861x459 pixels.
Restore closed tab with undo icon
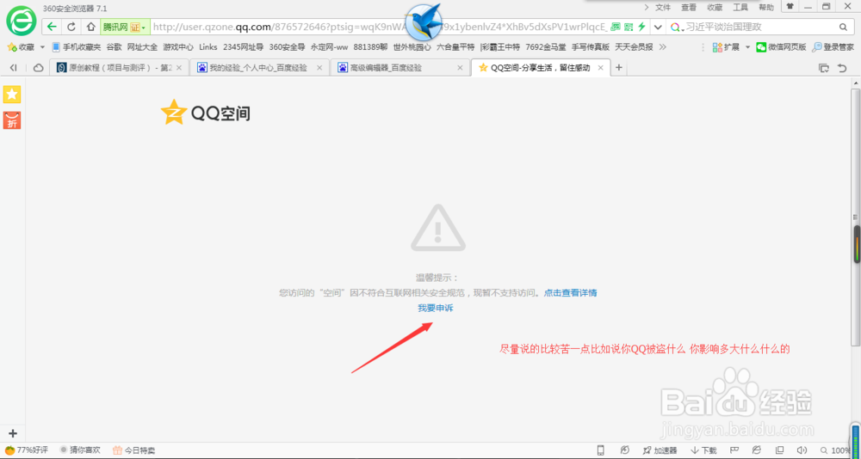[x=842, y=68]
